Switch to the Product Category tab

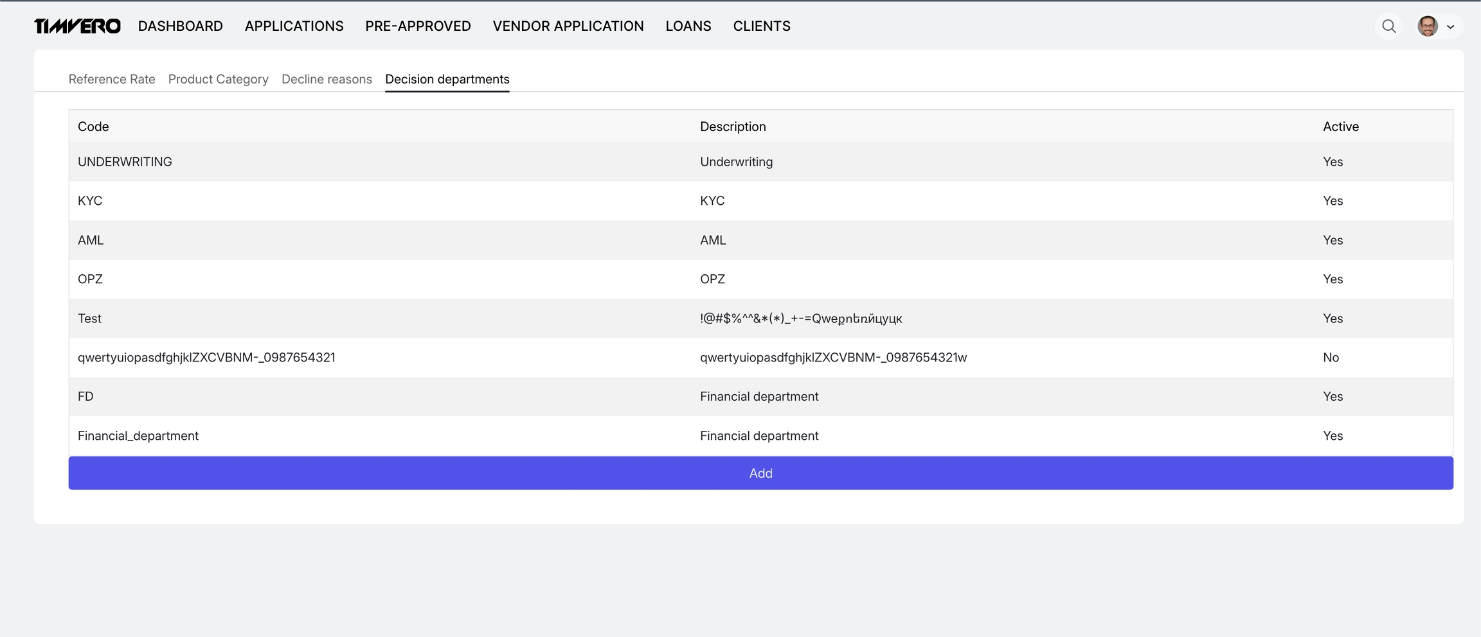tap(218, 79)
